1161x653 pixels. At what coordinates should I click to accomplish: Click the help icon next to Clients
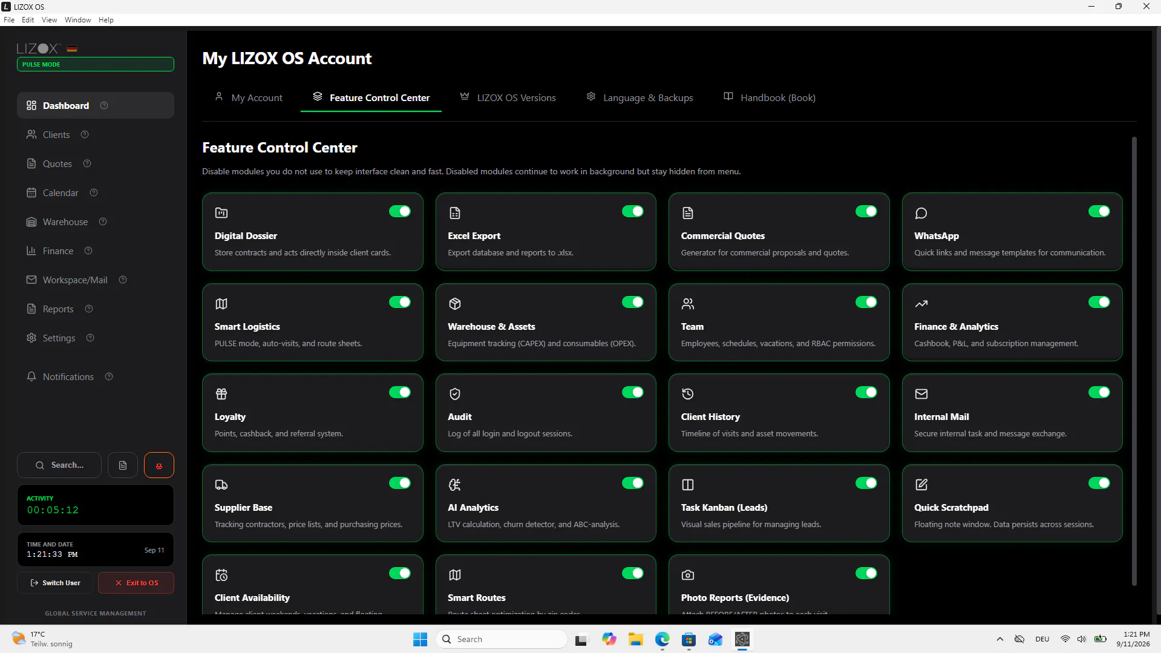click(85, 134)
